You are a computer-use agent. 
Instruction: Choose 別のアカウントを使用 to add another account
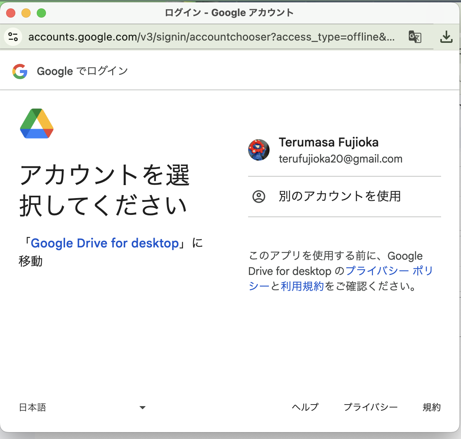point(339,197)
